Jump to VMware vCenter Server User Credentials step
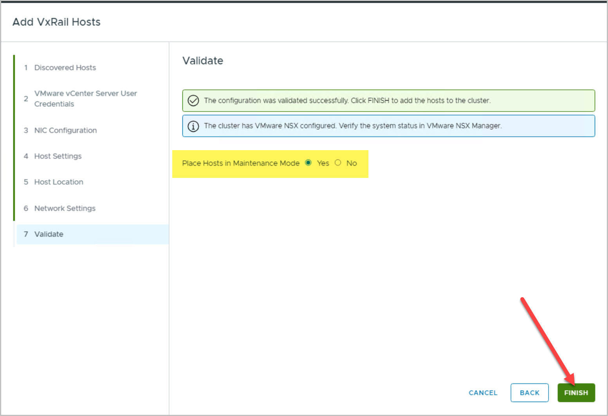Image resolution: width=608 pixels, height=416 pixels. [x=85, y=99]
